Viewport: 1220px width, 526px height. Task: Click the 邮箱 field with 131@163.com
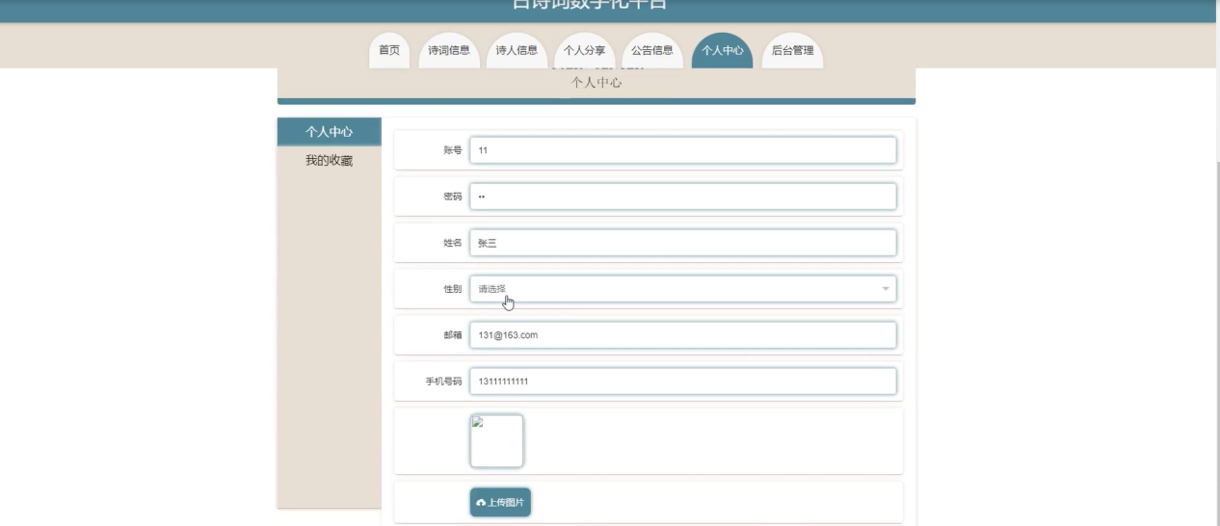pos(683,335)
